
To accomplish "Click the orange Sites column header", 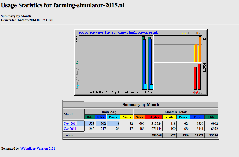I will (x=139, y=117).
